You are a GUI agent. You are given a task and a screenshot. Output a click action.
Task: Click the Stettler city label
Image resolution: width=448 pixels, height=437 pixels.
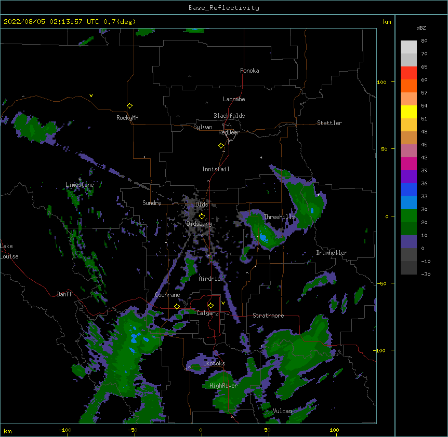click(329, 123)
